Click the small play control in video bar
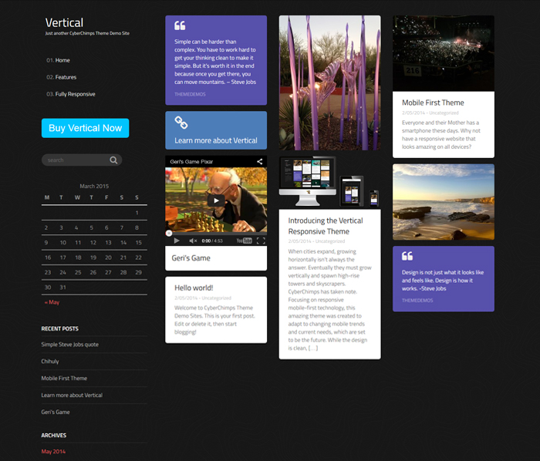 tap(177, 241)
